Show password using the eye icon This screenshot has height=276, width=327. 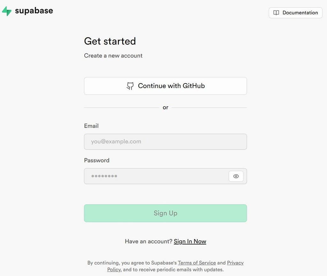(236, 176)
